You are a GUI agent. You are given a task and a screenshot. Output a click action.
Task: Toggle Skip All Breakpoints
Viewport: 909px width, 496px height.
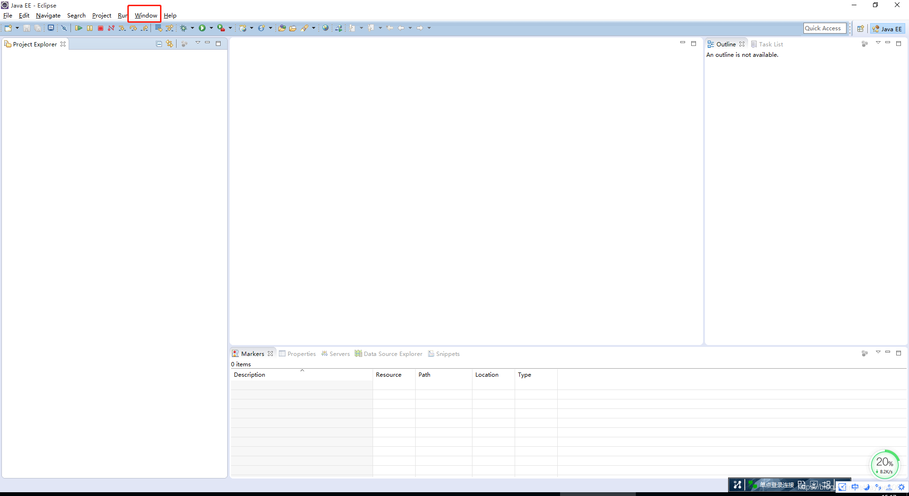tap(64, 28)
